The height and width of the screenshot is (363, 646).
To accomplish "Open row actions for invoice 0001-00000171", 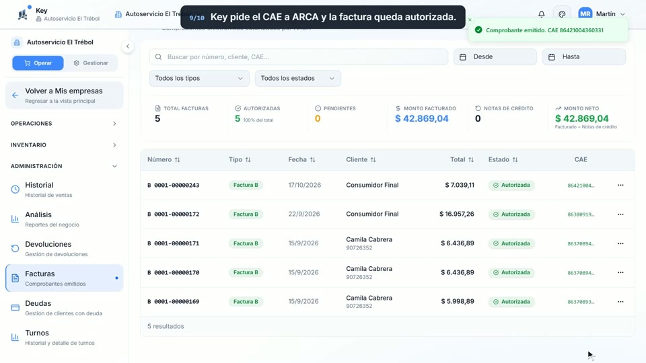I will pos(620,243).
